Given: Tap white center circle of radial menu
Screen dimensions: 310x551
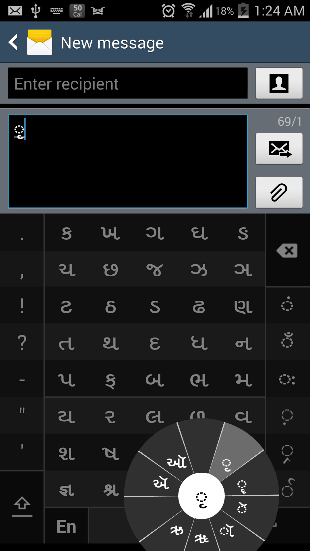Looking at the screenshot, I should click(201, 496).
